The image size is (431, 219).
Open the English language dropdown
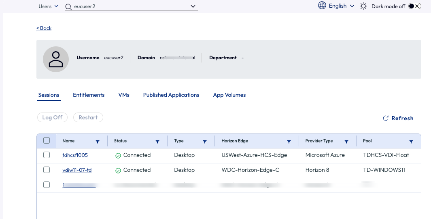[x=342, y=6]
